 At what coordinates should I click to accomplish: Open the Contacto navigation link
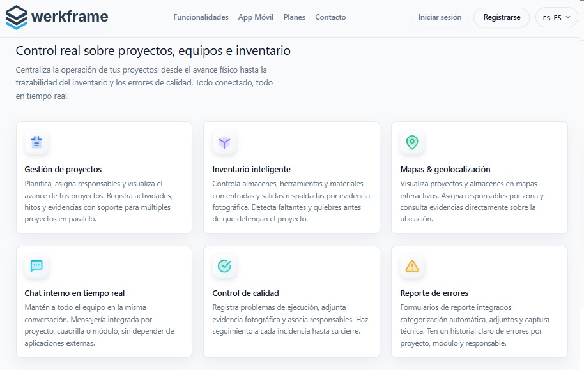pyautogui.click(x=330, y=18)
